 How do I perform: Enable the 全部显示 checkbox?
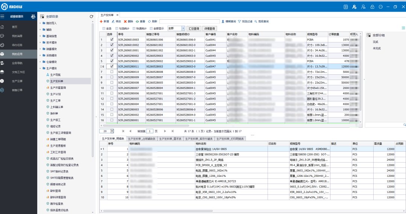pyautogui.click(x=151, y=29)
